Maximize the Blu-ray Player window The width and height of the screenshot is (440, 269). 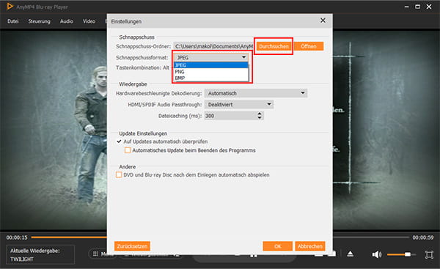pos(417,7)
